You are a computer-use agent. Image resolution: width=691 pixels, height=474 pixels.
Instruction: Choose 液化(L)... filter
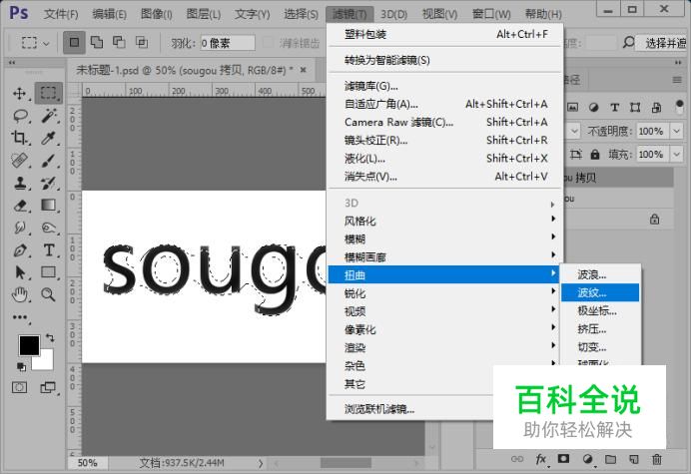[x=445, y=158]
